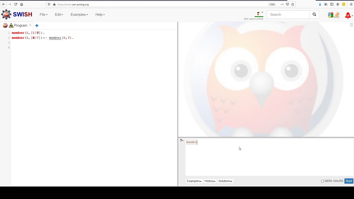The image size is (354, 199).
Task: Click the yellow extension icon in the toolbar
Action: [344, 4]
